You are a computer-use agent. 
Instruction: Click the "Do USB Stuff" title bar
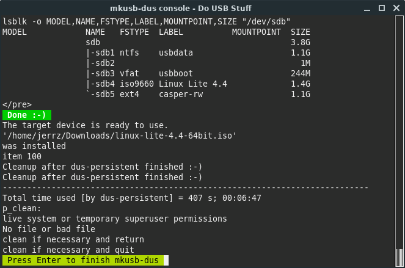point(202,8)
